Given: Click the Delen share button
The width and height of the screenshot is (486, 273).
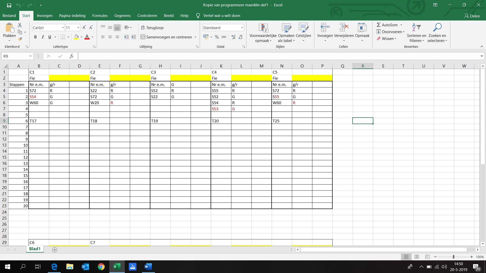Looking at the screenshot, I should (x=472, y=16).
